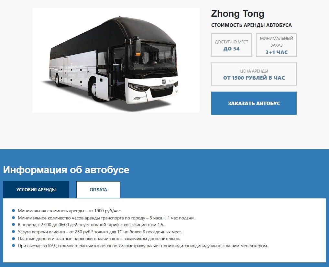Click the text about ночной тариф коэффициентом 1,5

pos(91,225)
